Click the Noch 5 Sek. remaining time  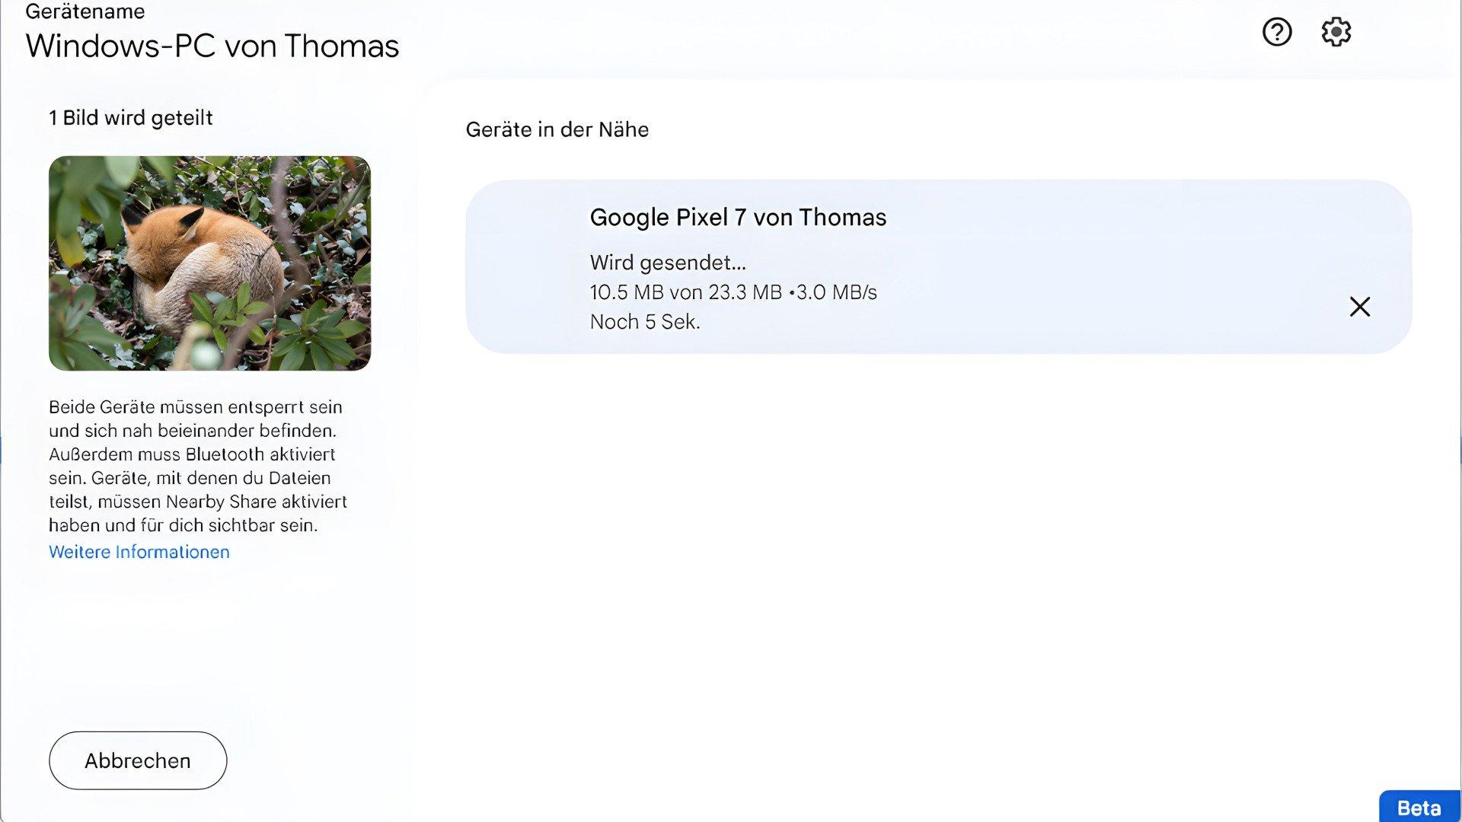click(645, 322)
